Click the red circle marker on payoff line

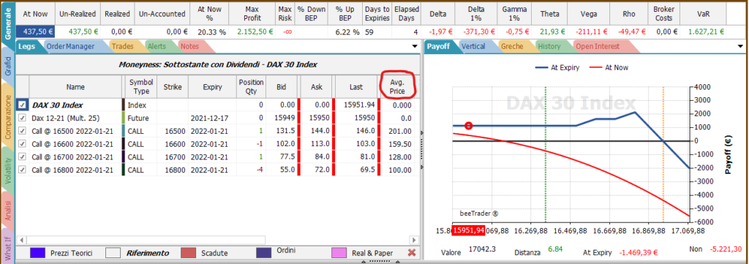point(469,126)
